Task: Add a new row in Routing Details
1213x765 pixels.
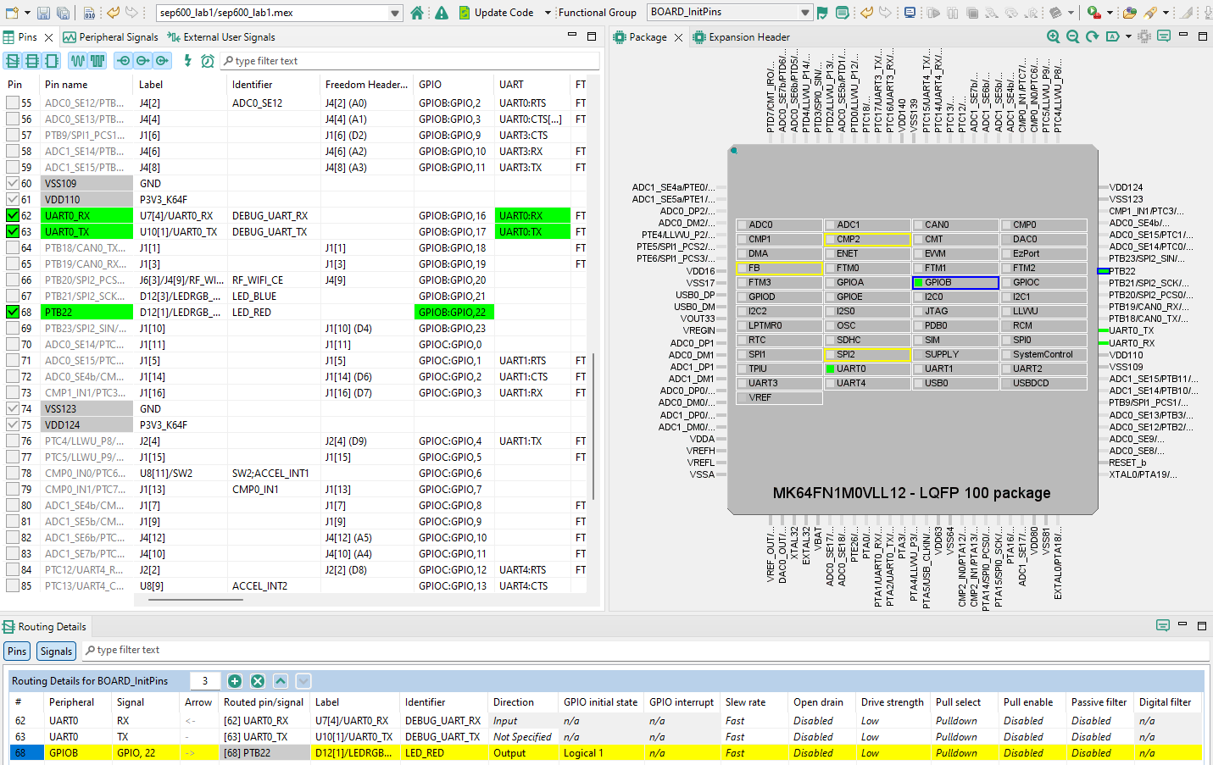Action: pos(235,680)
